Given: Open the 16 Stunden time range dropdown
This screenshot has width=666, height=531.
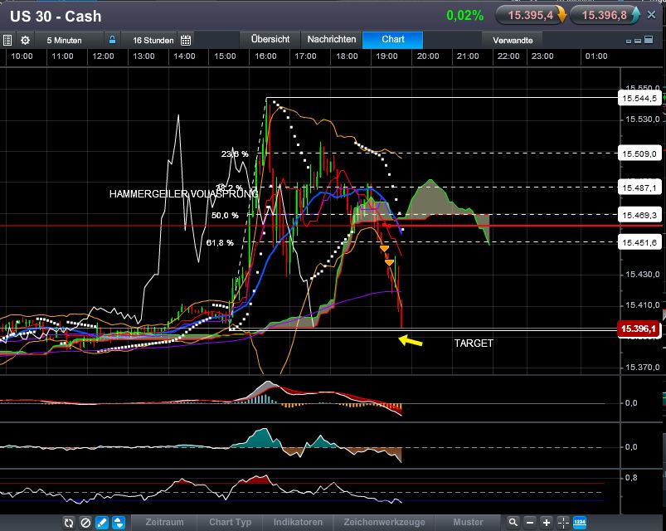Looking at the screenshot, I should [x=153, y=41].
